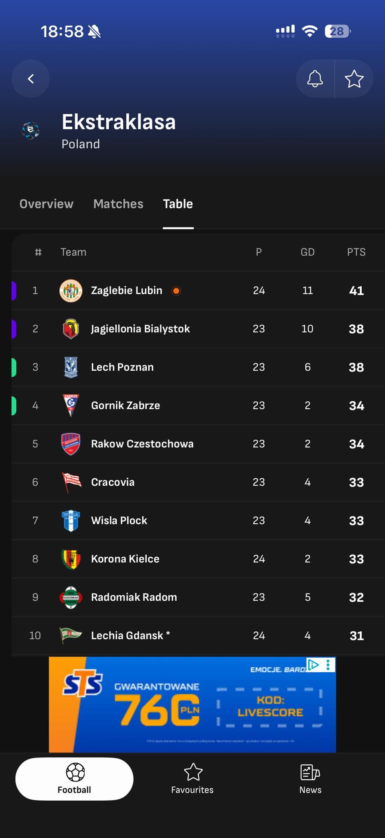Switch to the Overview tab

[47, 204]
